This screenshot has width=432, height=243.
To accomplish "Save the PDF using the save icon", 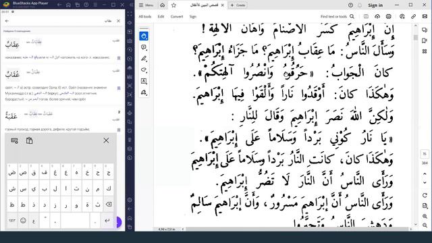I will [366, 16].
